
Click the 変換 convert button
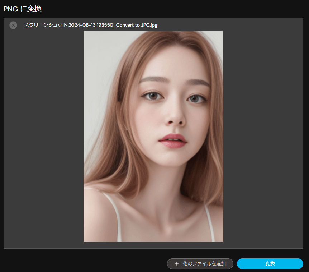pyautogui.click(x=270, y=263)
